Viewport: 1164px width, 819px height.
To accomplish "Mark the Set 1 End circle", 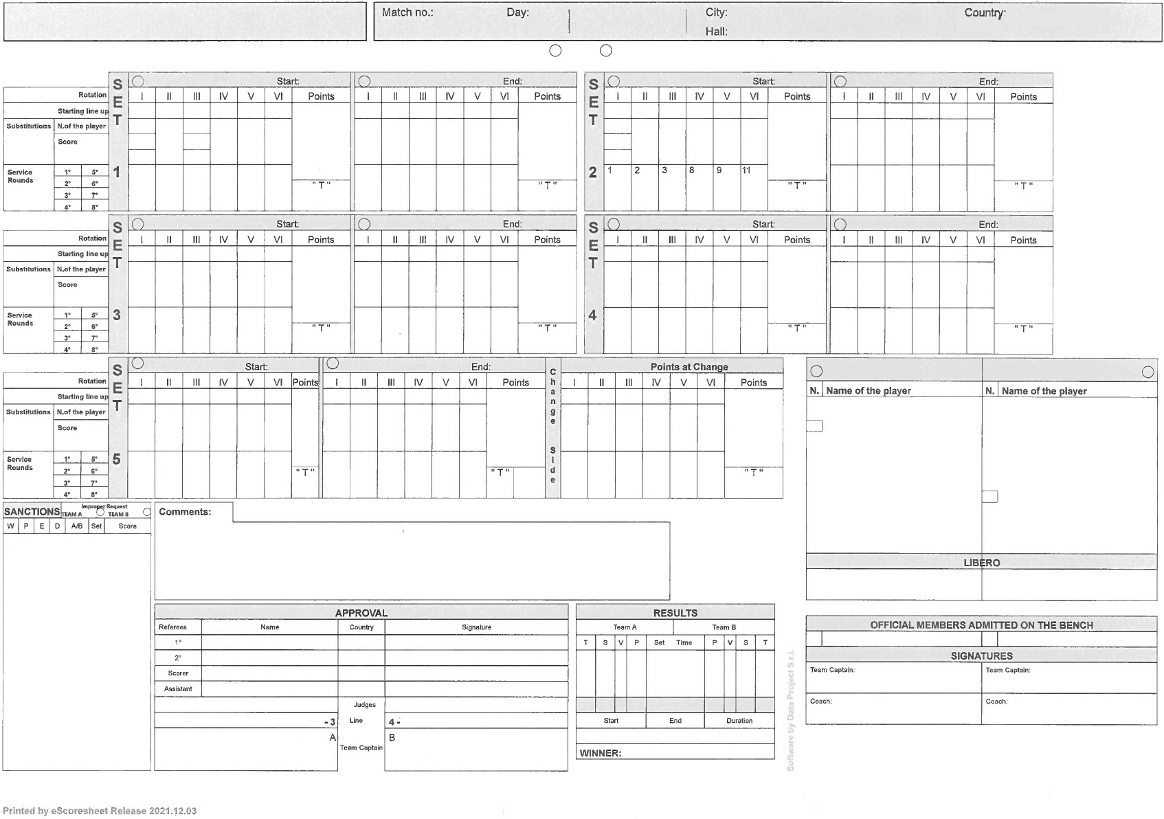I will [364, 81].
